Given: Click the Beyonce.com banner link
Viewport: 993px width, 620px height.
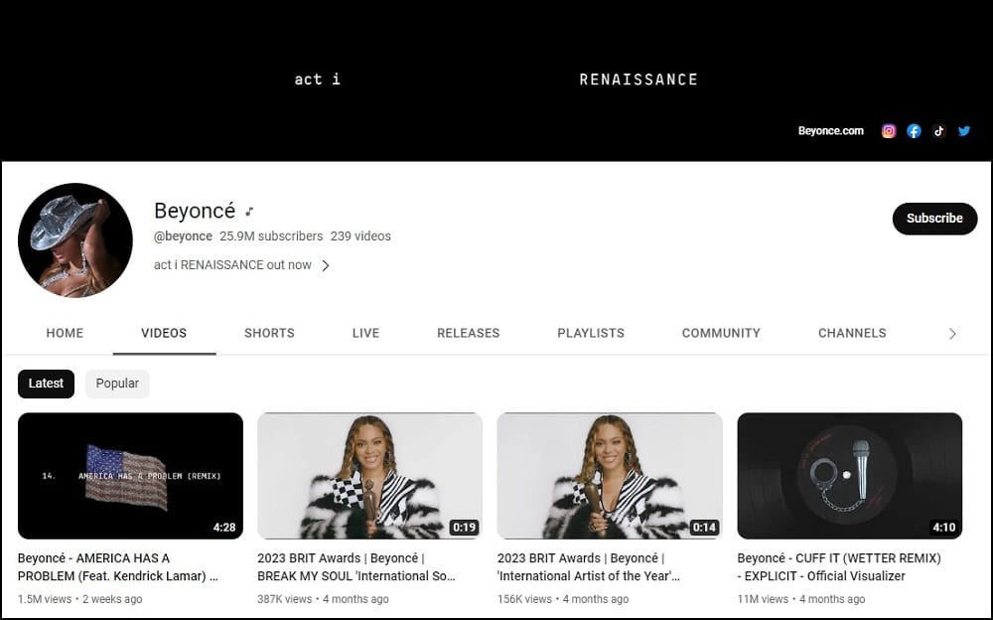Looking at the screenshot, I should 830,131.
